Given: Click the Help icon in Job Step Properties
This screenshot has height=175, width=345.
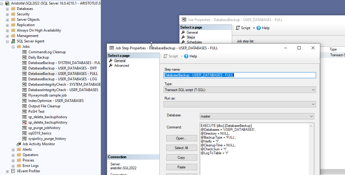Looking at the screenshot, I should [x=186, y=56].
